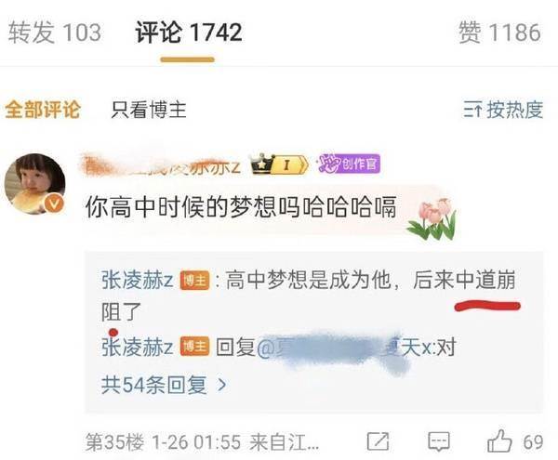Viewport: 558px width, 460px height.
Task: Tap the tulip flower decoration
Action: tap(432, 219)
